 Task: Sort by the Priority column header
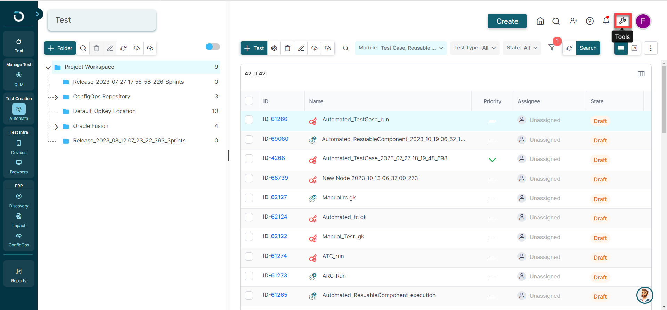pos(492,101)
